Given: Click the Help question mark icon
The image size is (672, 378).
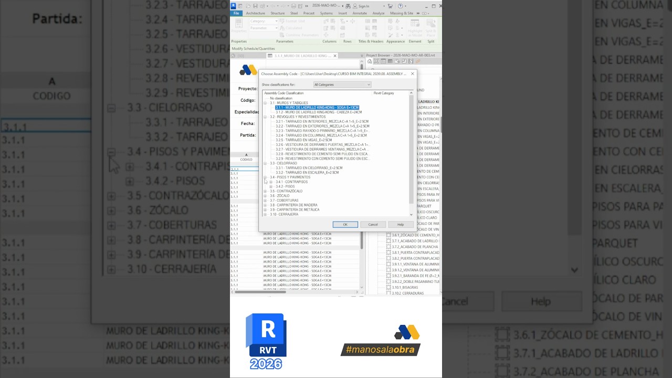Looking at the screenshot, I should (x=401, y=6).
